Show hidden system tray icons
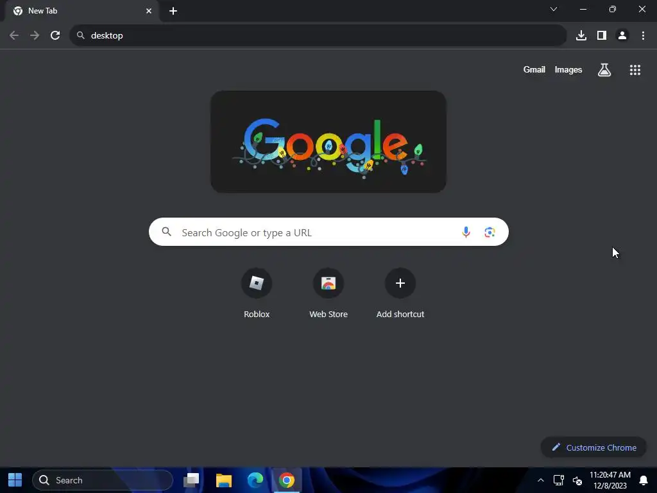 click(540, 480)
